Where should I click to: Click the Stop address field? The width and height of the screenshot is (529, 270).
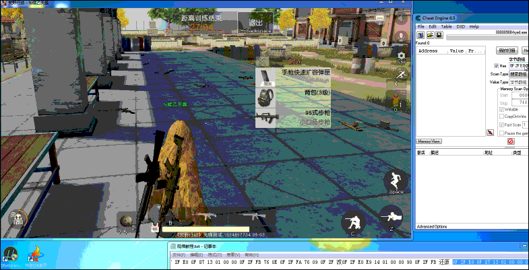520,102
